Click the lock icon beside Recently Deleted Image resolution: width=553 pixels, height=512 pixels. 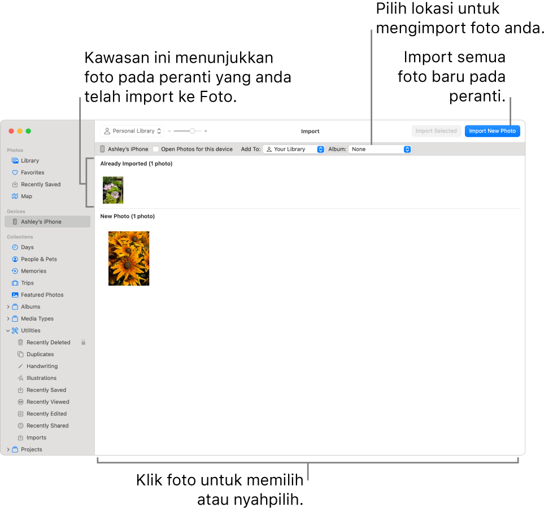84,343
